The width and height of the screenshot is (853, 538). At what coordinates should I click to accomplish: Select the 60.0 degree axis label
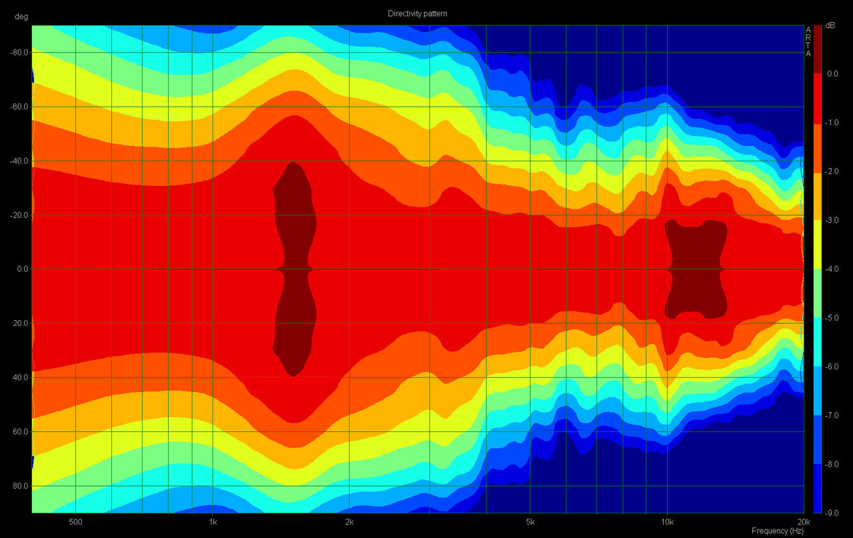[21, 432]
